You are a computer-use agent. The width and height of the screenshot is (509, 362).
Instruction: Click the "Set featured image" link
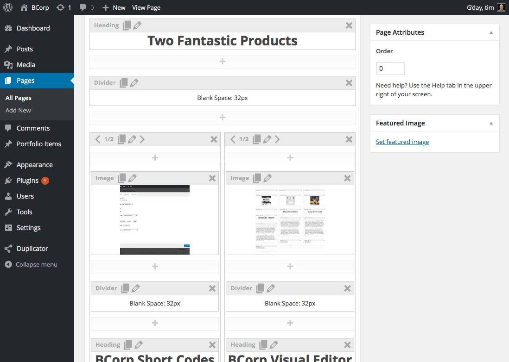click(402, 142)
